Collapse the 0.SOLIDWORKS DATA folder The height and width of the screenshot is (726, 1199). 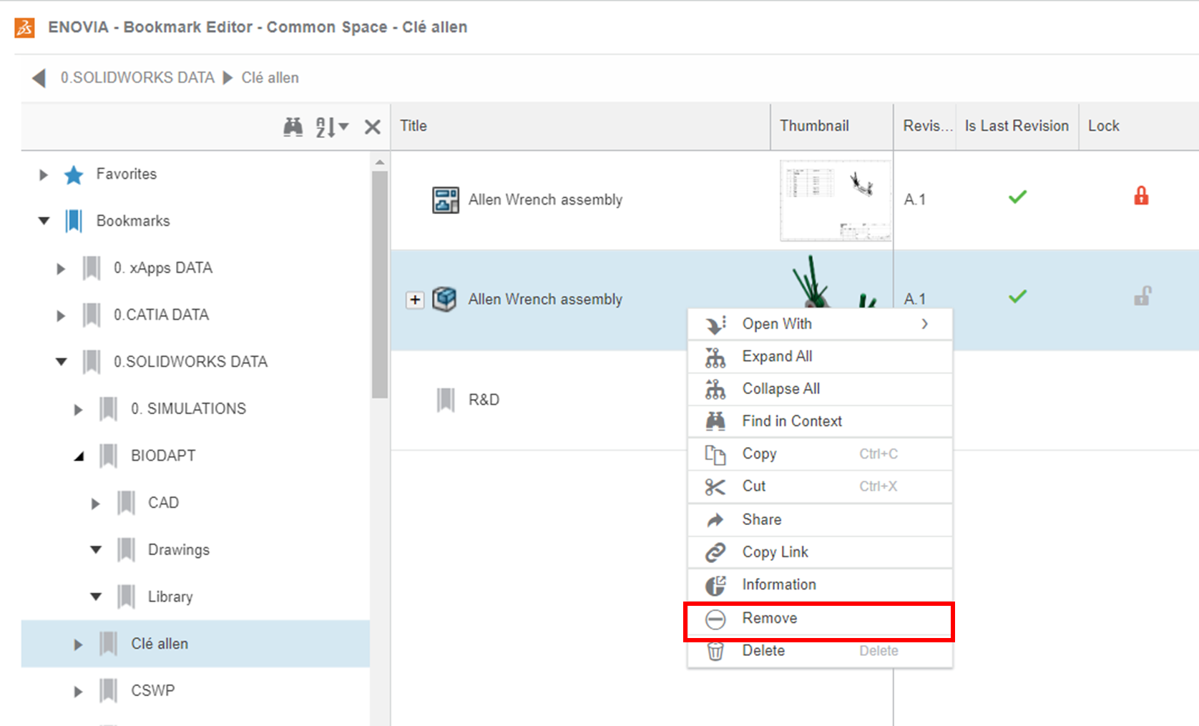coord(62,362)
